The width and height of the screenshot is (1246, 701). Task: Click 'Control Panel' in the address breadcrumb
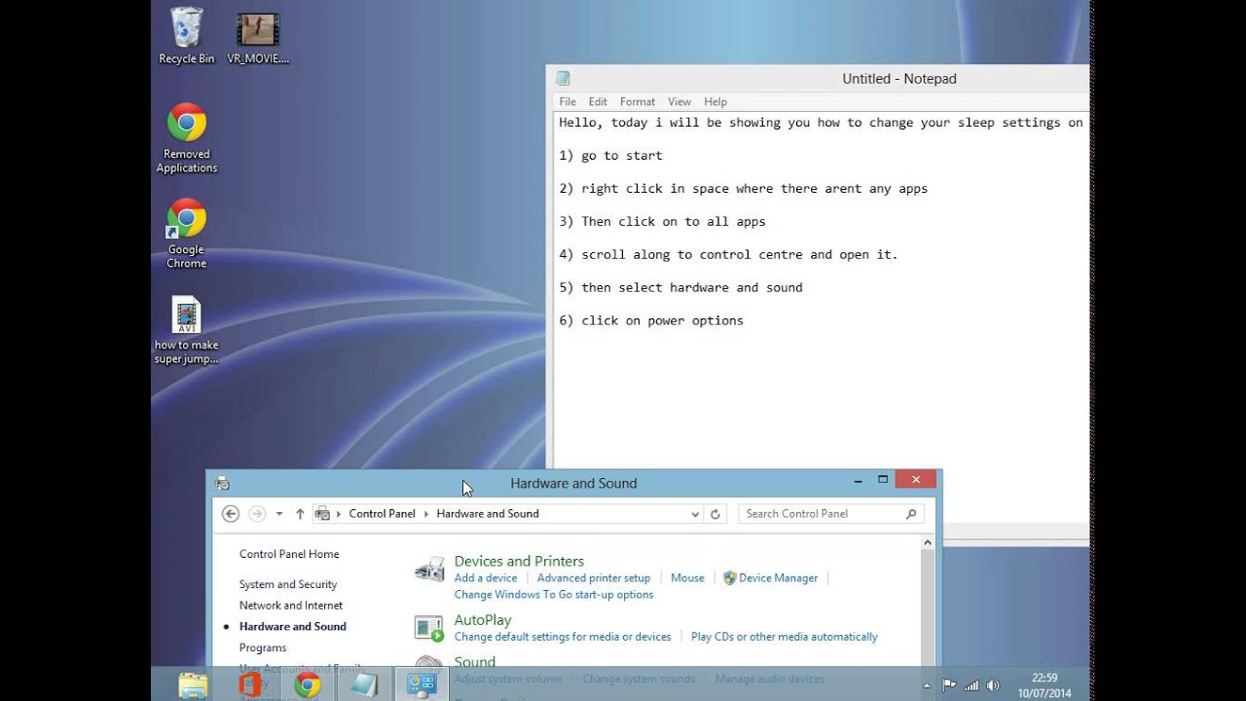[382, 513]
